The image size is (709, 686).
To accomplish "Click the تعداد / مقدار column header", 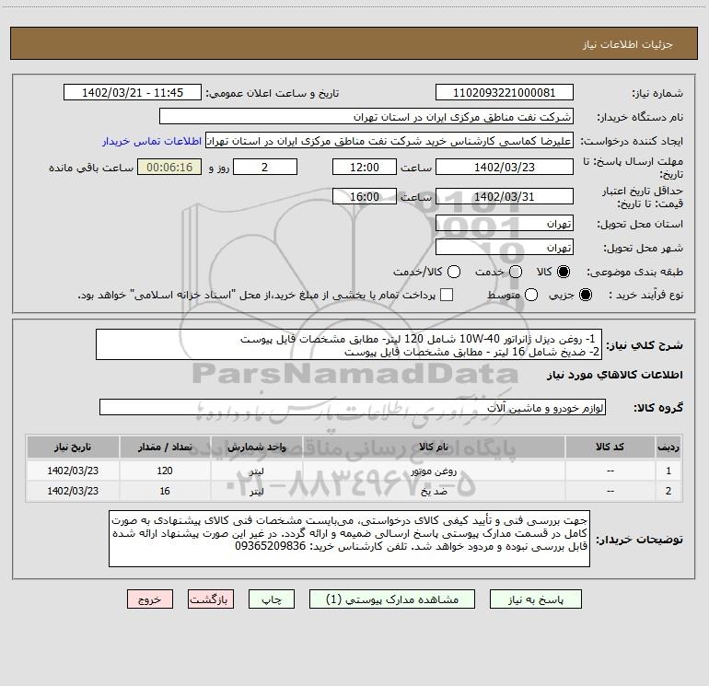I will [165, 447].
